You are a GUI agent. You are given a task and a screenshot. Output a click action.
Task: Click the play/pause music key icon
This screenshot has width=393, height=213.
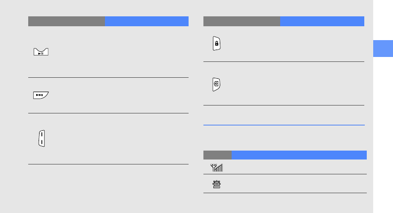(x=41, y=52)
